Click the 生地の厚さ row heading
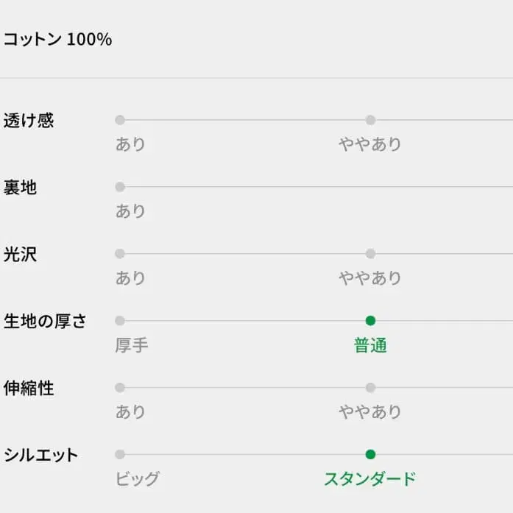 pos(45,322)
